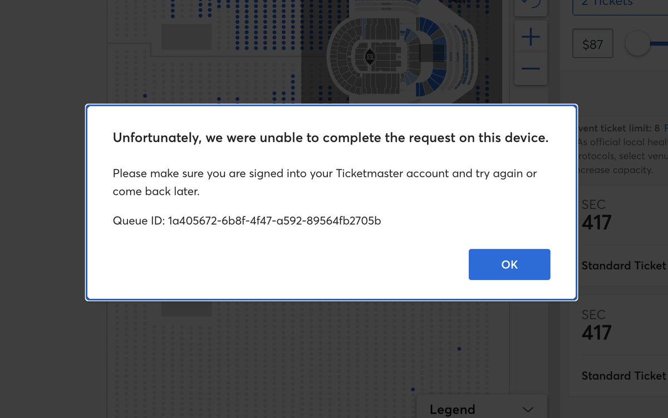Click the event ticket limit: 8 text

(619, 128)
